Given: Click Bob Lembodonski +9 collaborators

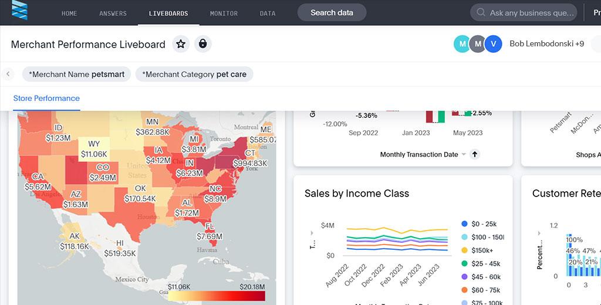Looking at the screenshot, I should (546, 43).
